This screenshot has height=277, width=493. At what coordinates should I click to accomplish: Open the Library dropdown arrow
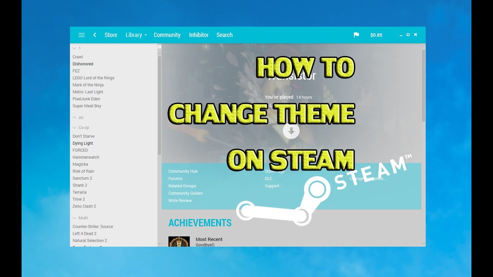146,35
